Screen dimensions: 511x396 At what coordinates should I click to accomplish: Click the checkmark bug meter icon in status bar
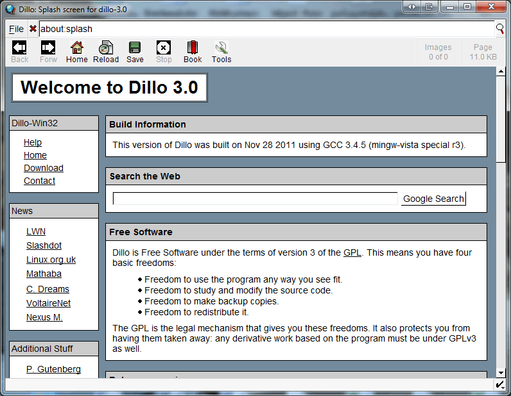click(x=499, y=384)
